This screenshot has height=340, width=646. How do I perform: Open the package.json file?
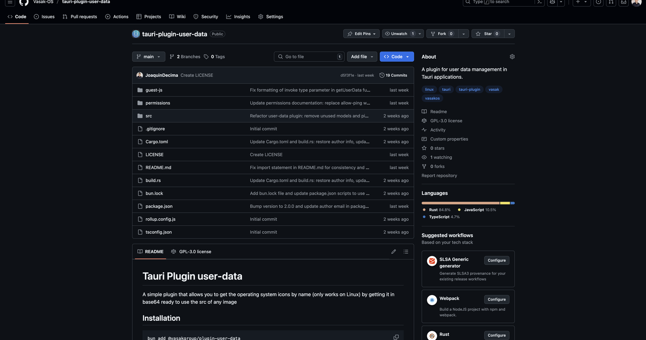(x=159, y=206)
